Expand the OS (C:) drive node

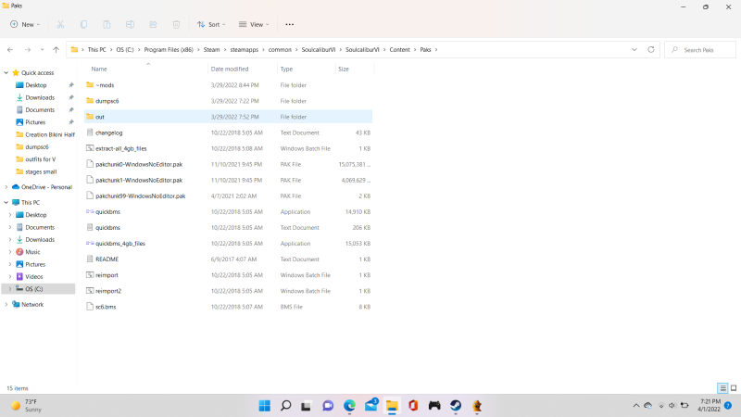pyautogui.click(x=10, y=289)
